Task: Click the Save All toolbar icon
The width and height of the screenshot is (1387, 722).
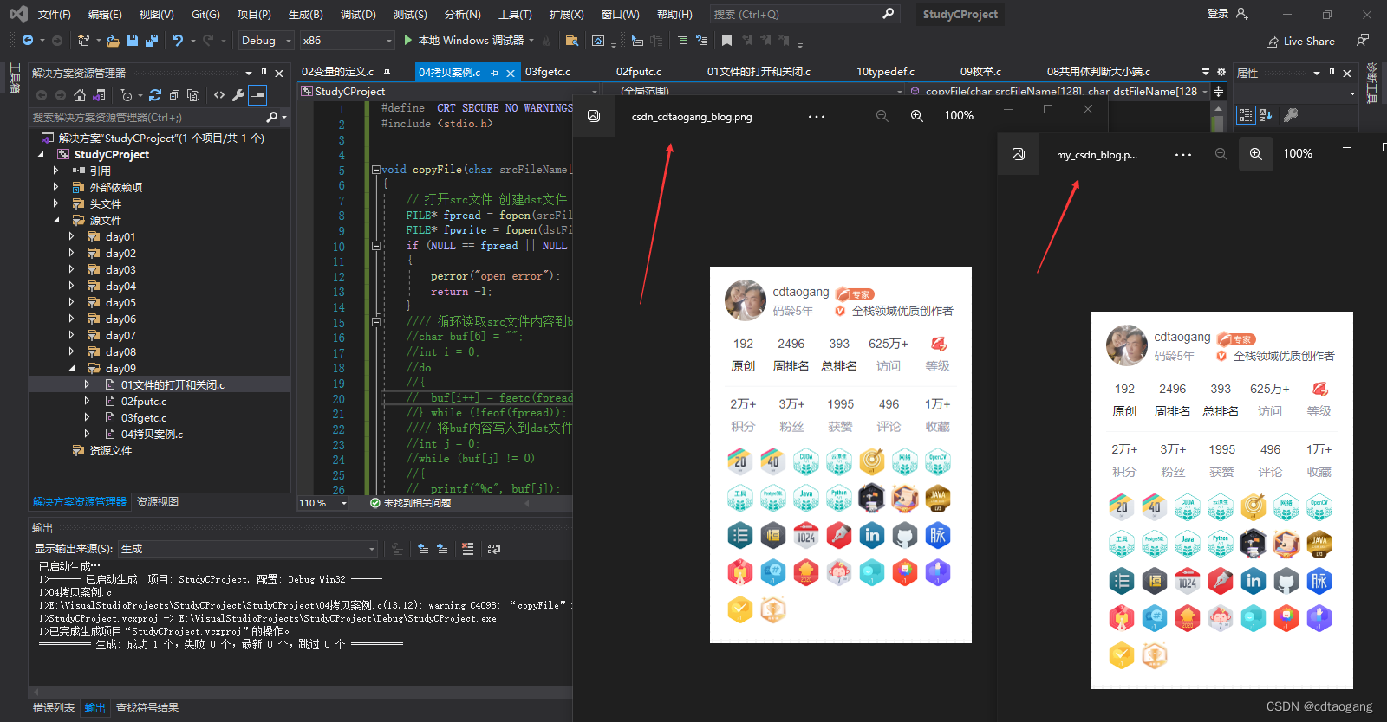Action: click(x=152, y=41)
